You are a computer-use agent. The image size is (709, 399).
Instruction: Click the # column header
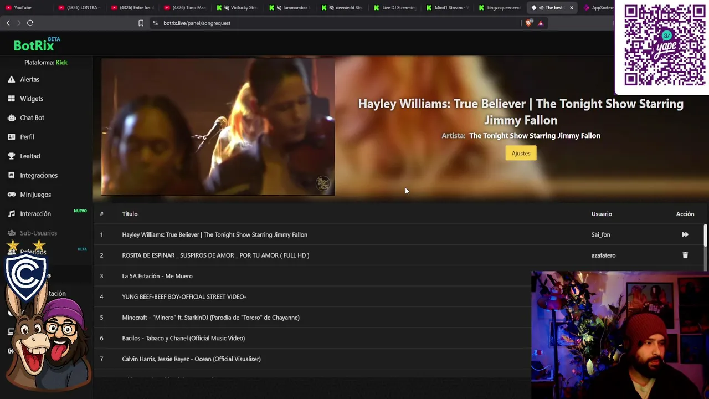click(x=101, y=214)
